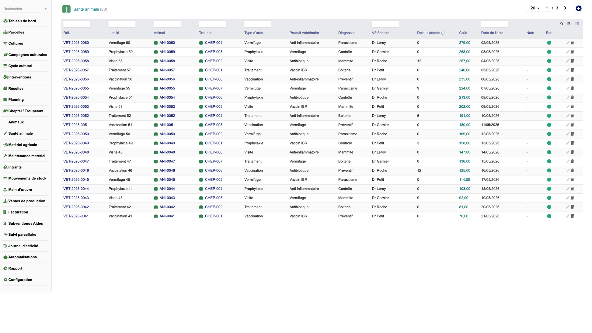The image size is (592, 333).
Task: Delete row VET-2026-0048 with trash icon
Action: (x=572, y=152)
